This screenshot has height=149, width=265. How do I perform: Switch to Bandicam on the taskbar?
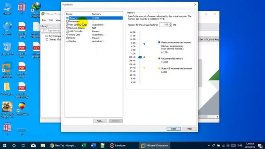(x=118, y=145)
